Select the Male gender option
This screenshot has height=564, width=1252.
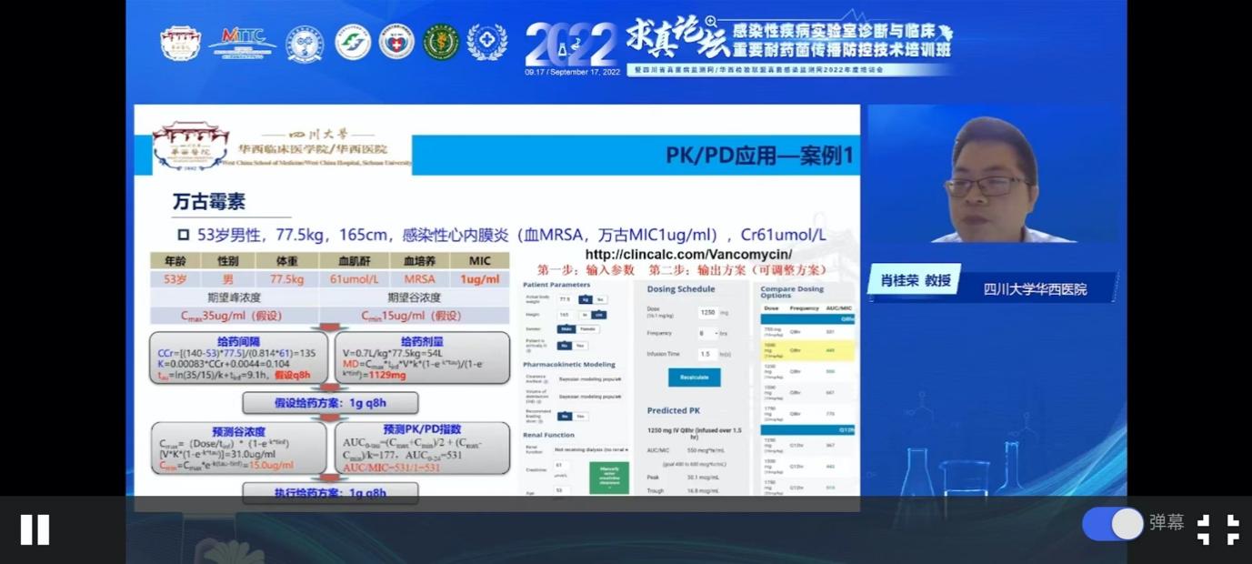click(x=566, y=328)
